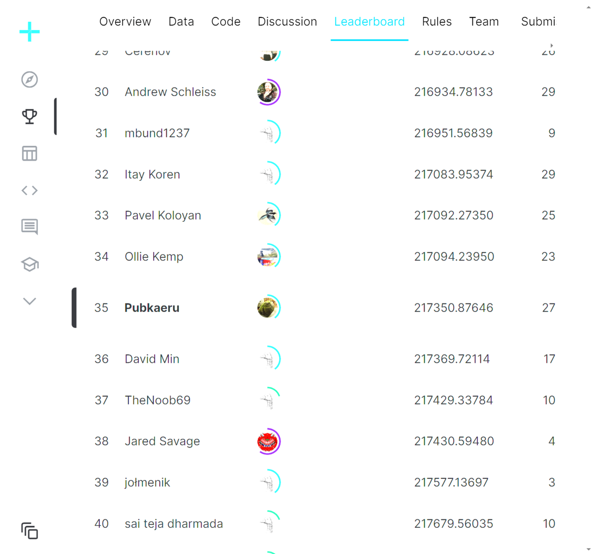Screen dimensions: 593x554
Task: Click the Code angle-brackets sidebar icon
Action: (29, 190)
